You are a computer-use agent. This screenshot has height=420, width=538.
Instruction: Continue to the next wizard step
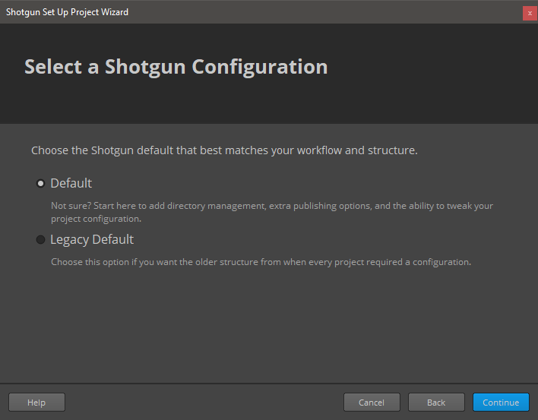coord(501,403)
